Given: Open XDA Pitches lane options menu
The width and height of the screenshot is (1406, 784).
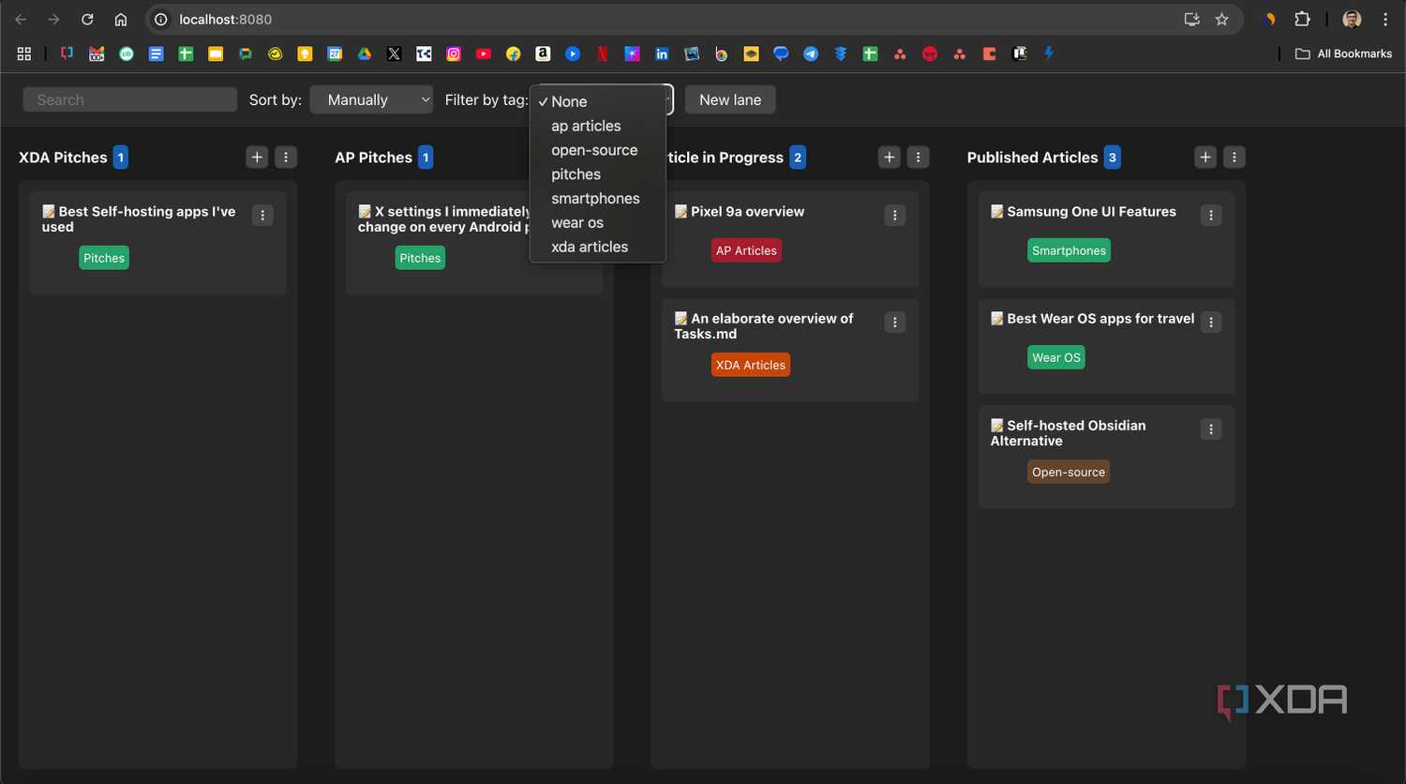Looking at the screenshot, I should tap(286, 158).
